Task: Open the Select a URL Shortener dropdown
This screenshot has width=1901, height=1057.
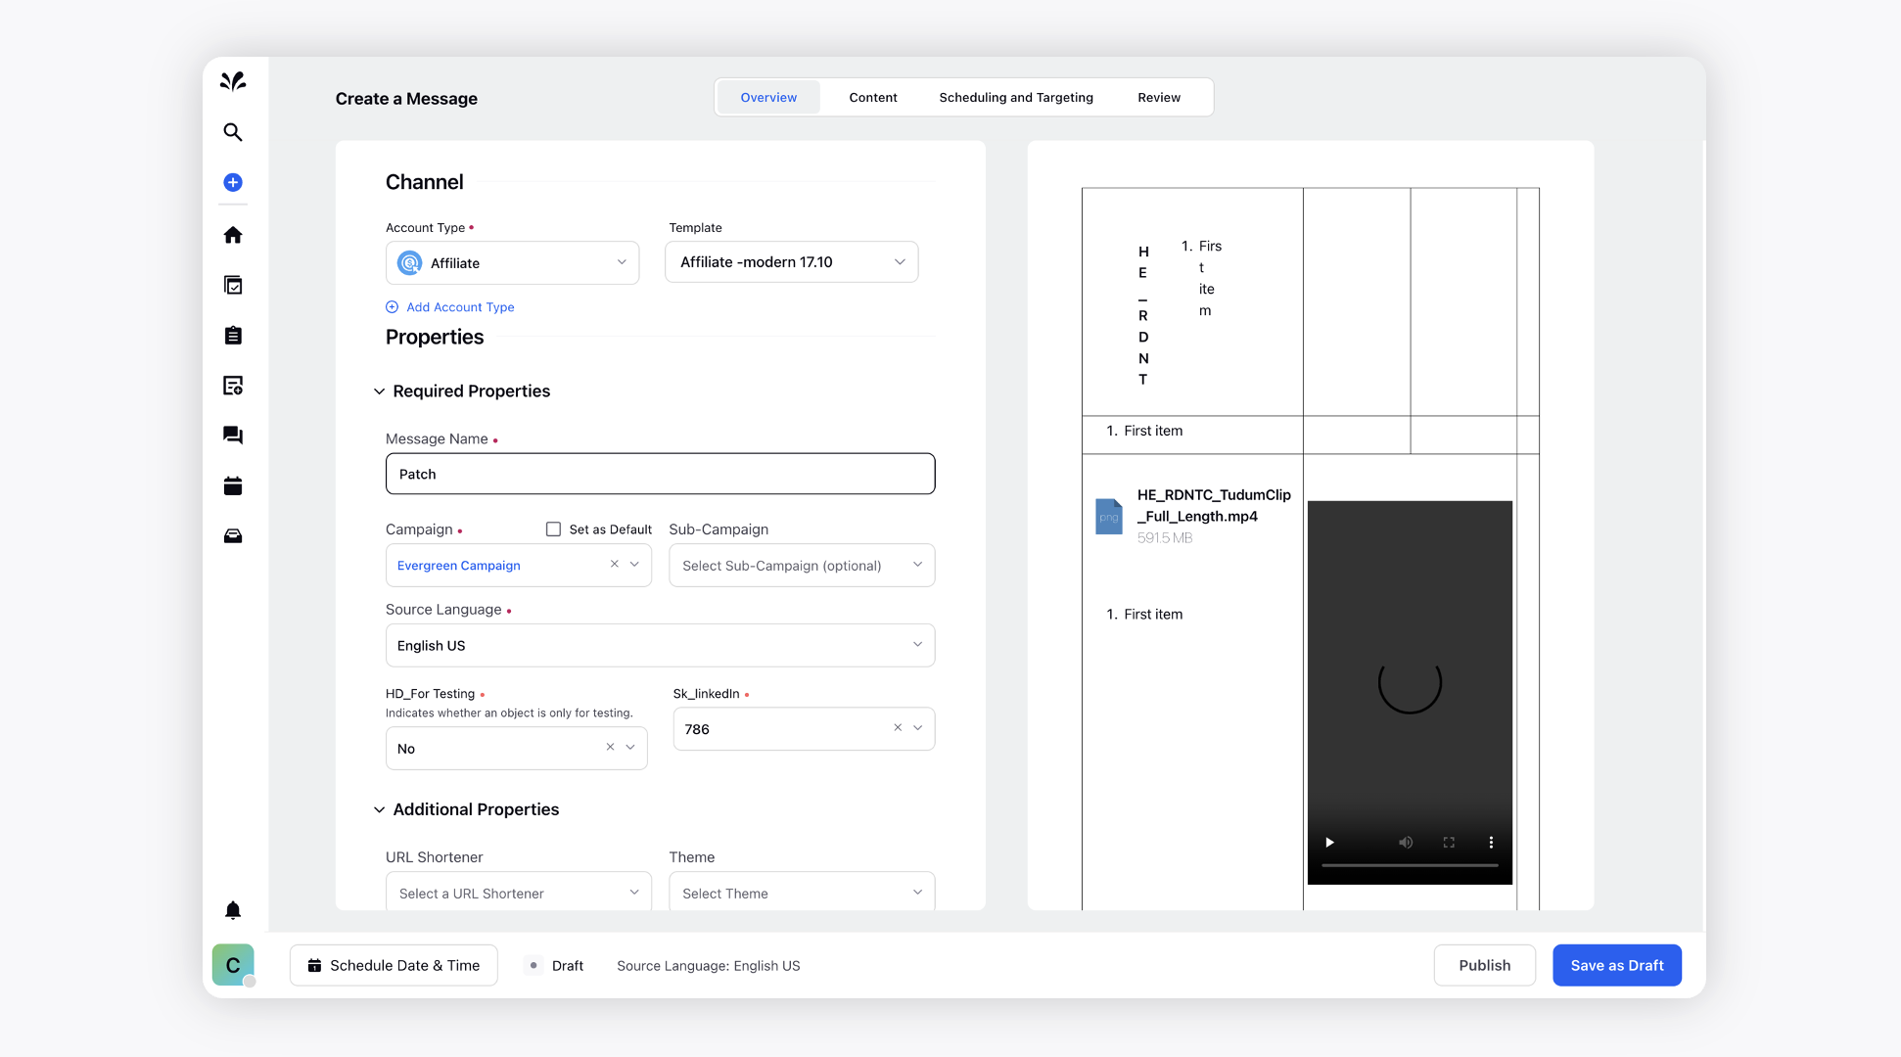Action: pos(519,893)
